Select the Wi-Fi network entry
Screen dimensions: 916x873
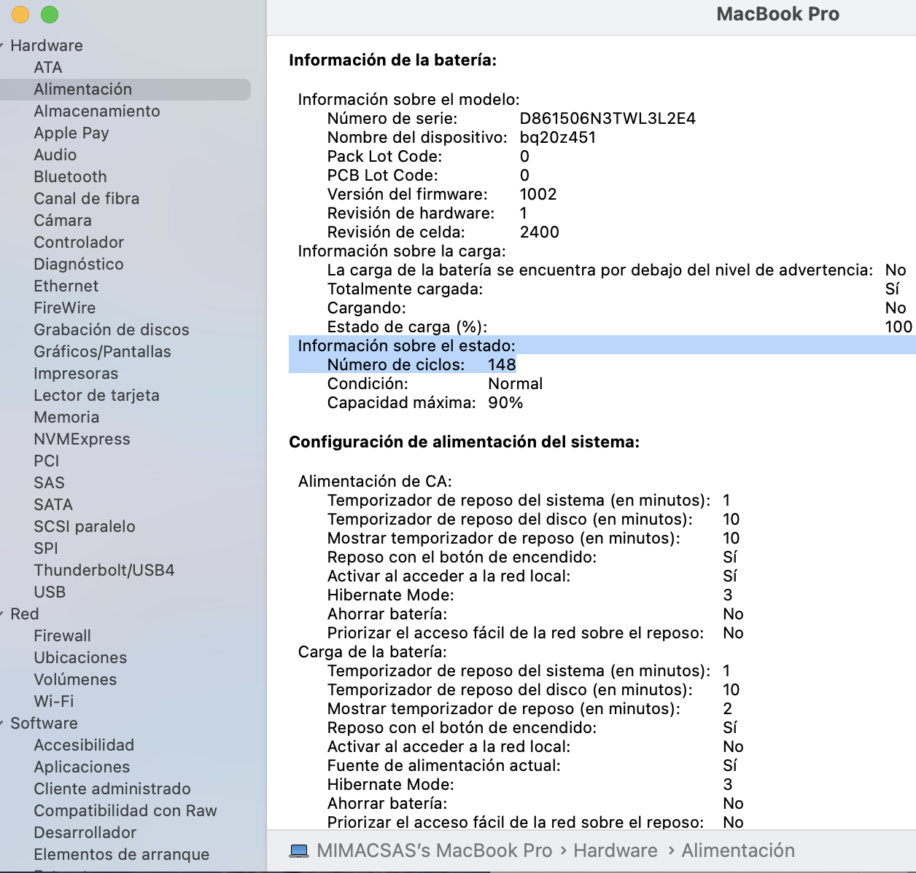pos(53,701)
